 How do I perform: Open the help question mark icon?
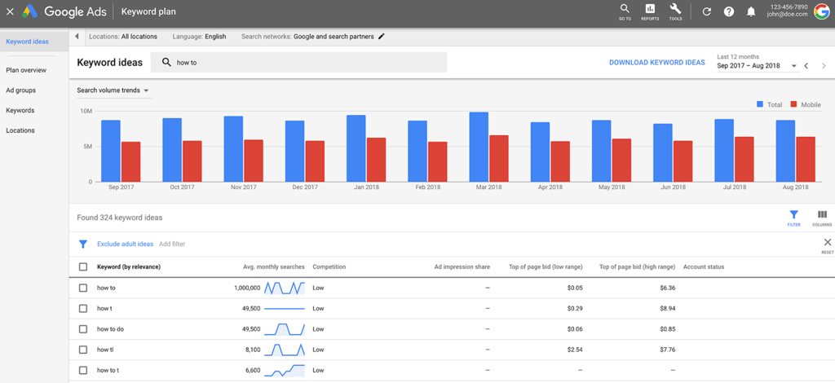(x=729, y=11)
